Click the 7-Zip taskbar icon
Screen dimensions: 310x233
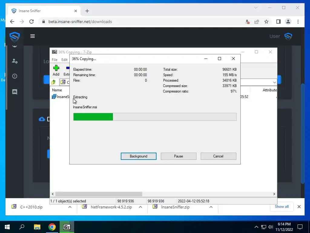pyautogui.click(x=67, y=227)
